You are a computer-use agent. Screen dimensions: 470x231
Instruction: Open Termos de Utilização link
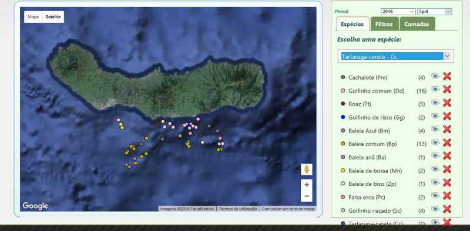238,209
